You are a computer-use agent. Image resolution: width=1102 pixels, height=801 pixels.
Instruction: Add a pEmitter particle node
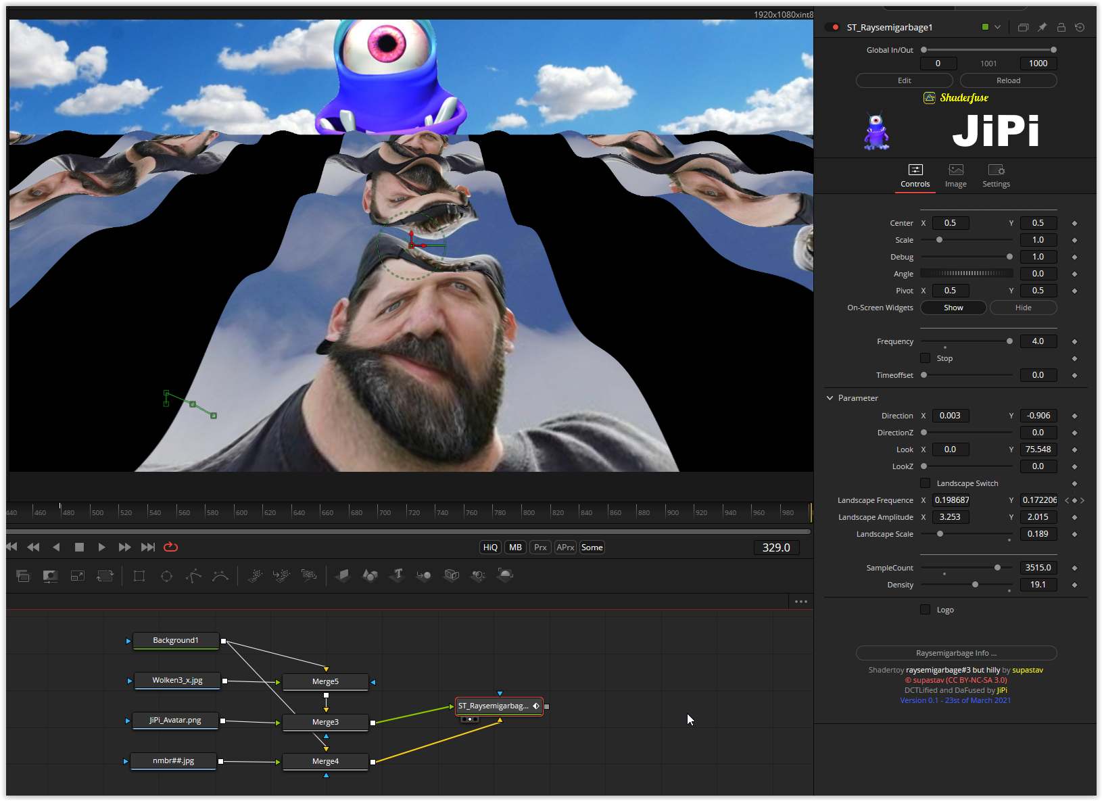pos(255,576)
